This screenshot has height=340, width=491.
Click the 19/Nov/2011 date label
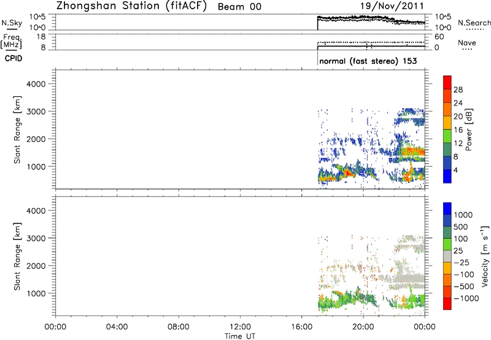[392, 6]
